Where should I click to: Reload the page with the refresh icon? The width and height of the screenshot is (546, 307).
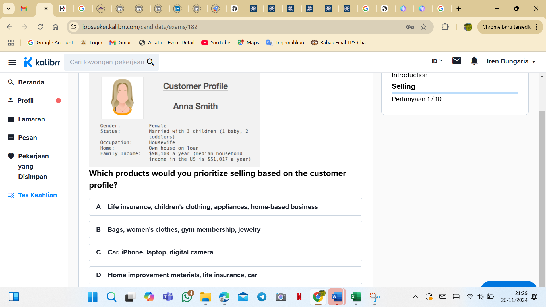click(40, 27)
